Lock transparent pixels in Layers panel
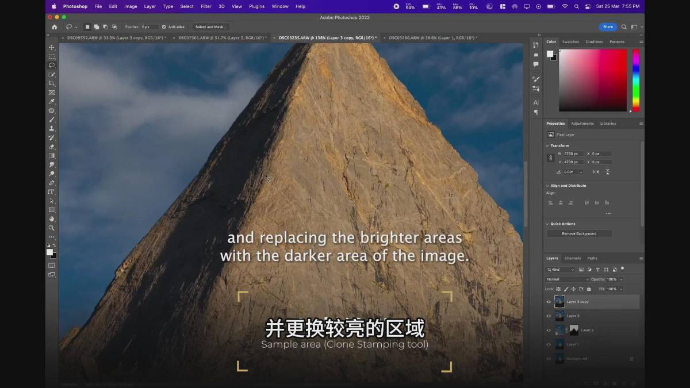Image resolution: width=690 pixels, height=388 pixels. click(x=558, y=289)
